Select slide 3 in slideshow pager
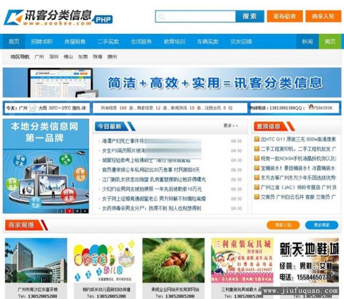 77,211
